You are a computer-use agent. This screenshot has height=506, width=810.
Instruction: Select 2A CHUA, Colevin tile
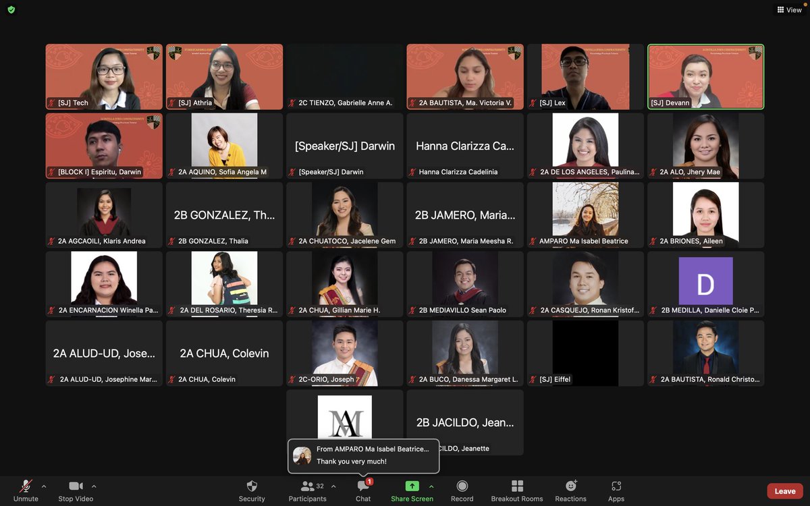(x=224, y=354)
